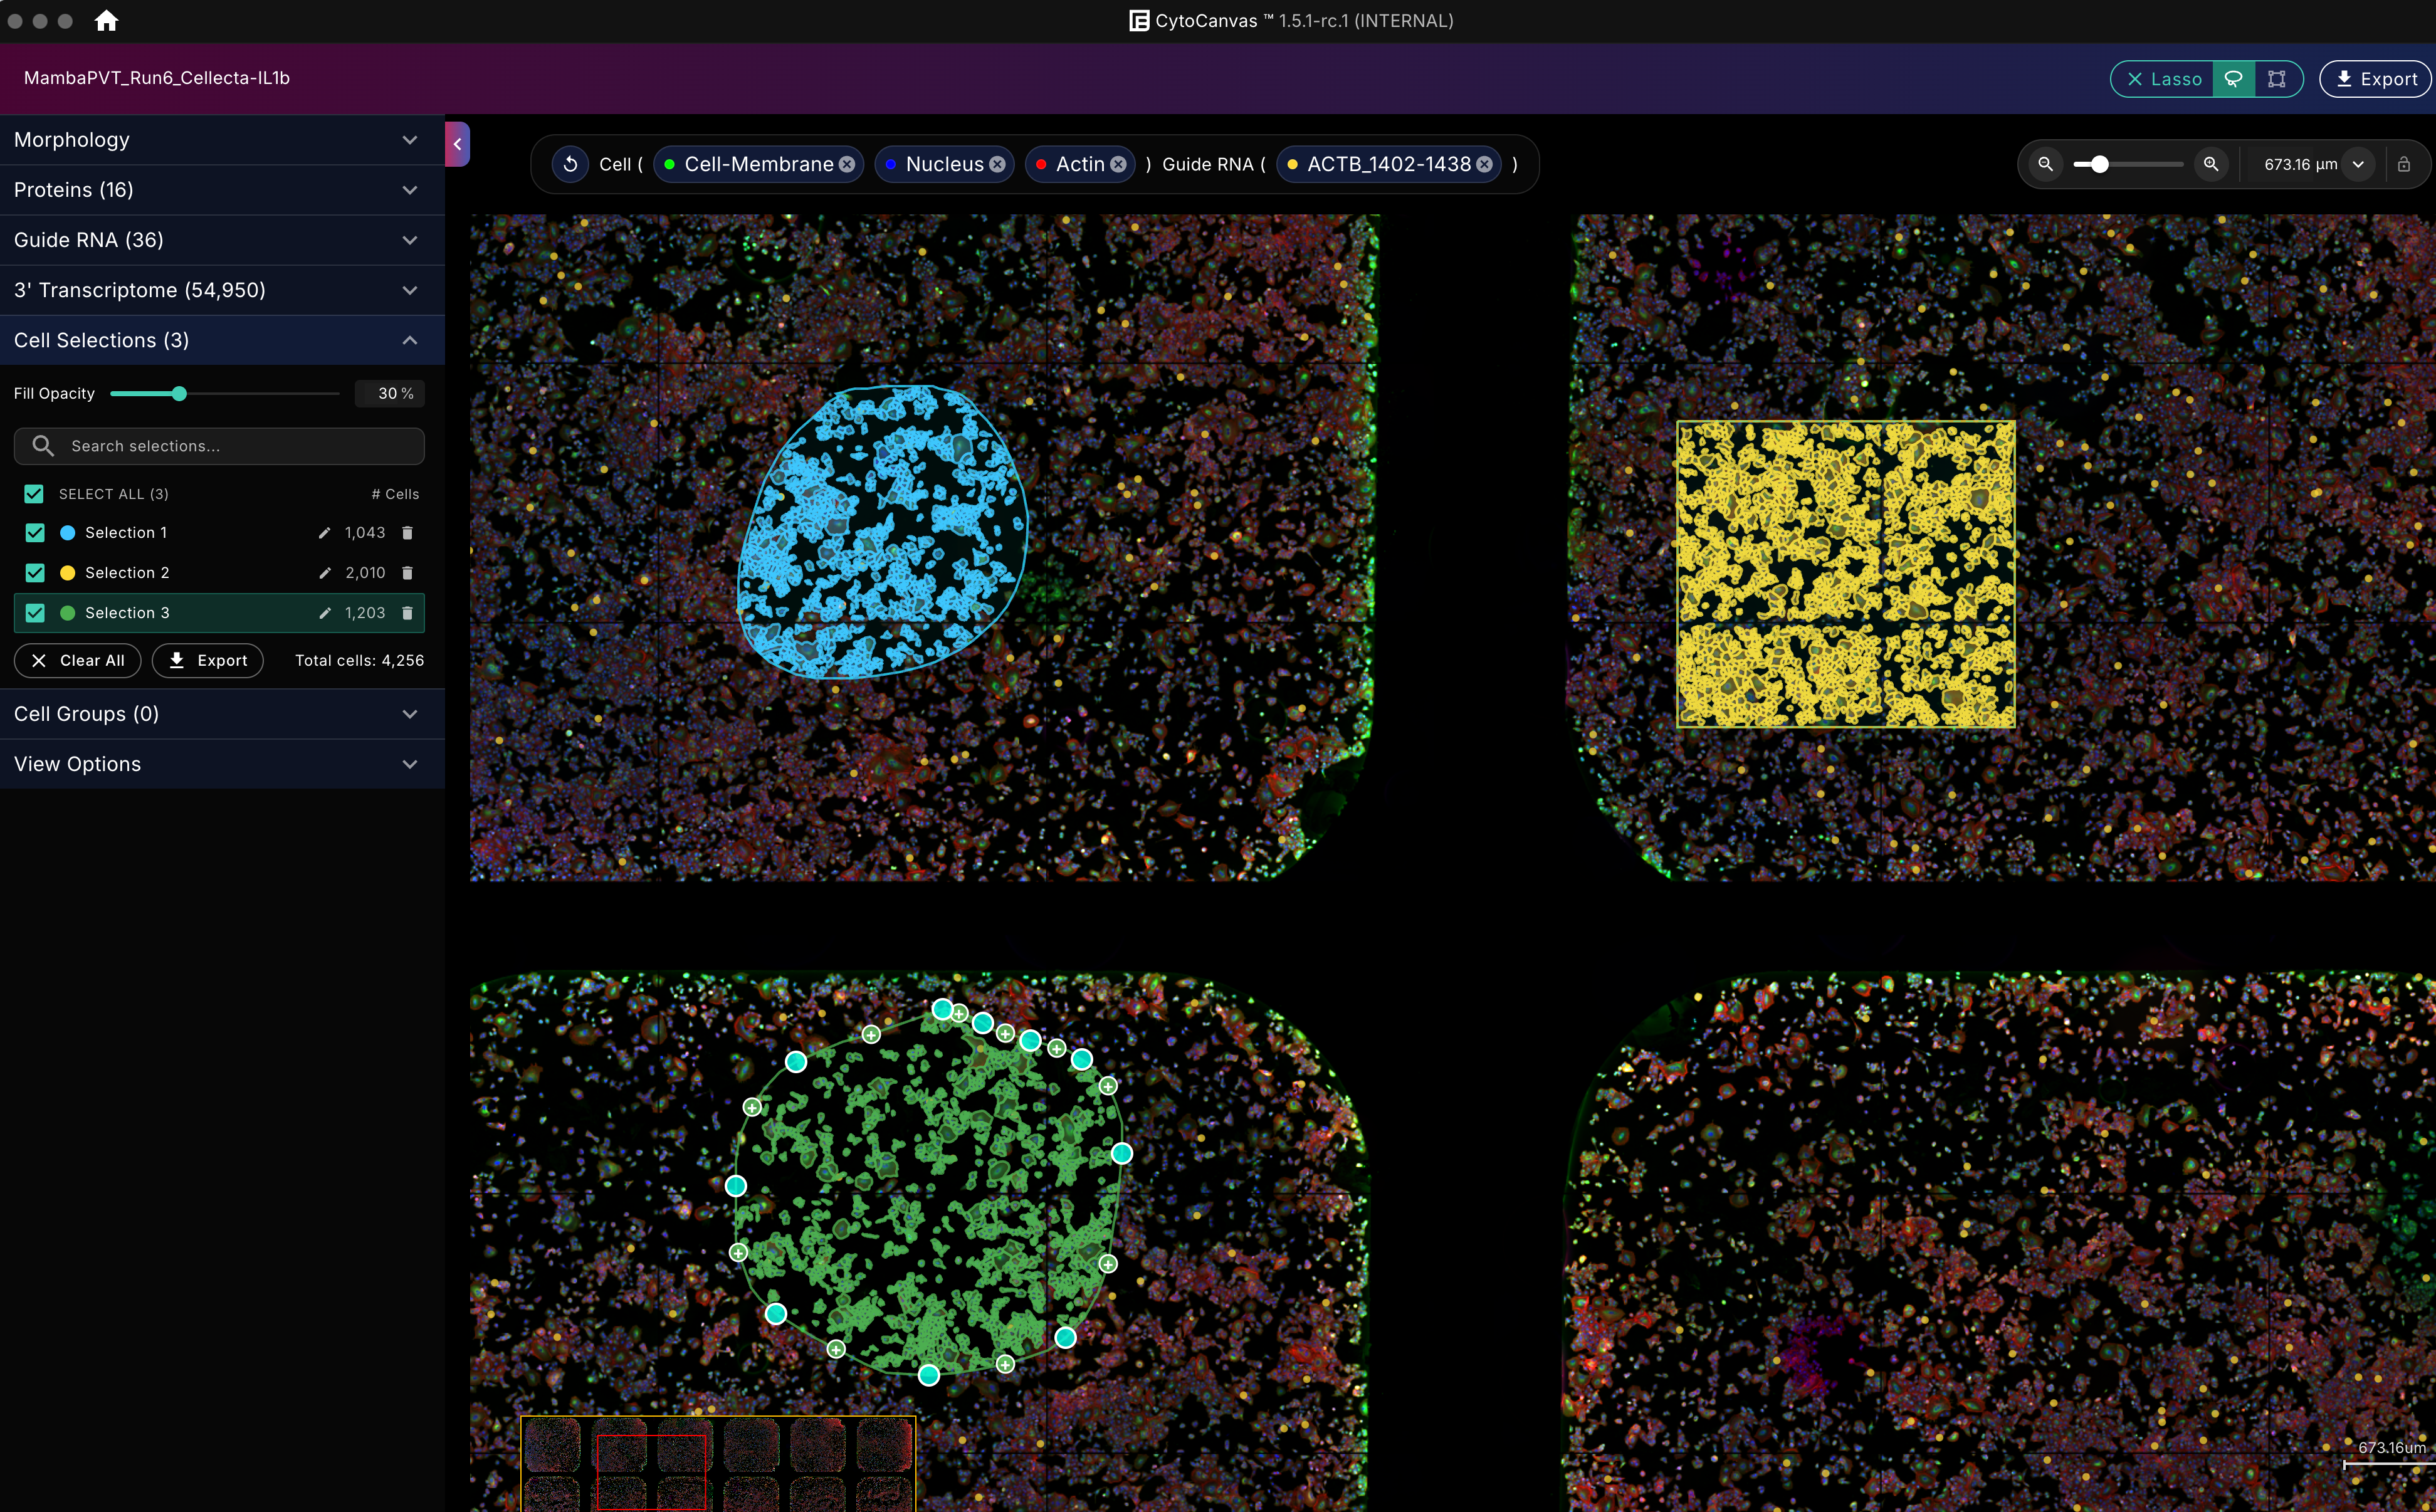
Task: Export selections from the sidebar Export button
Action: click(x=208, y=661)
